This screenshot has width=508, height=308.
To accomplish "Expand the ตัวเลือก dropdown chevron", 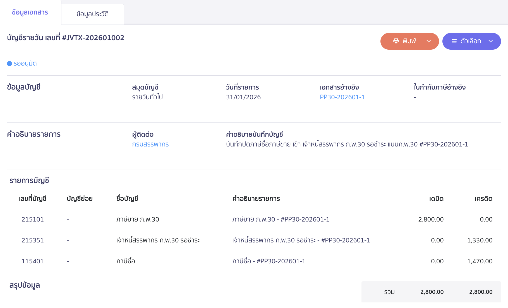I will pyautogui.click(x=491, y=41).
